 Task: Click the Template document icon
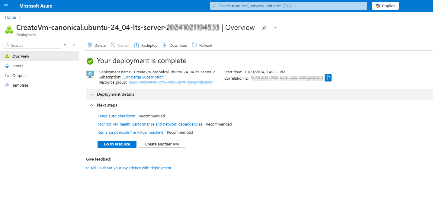click(7, 85)
